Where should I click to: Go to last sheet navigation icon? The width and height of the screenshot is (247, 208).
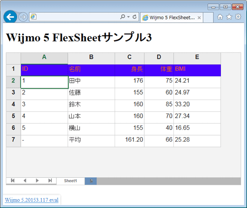click(x=50, y=181)
